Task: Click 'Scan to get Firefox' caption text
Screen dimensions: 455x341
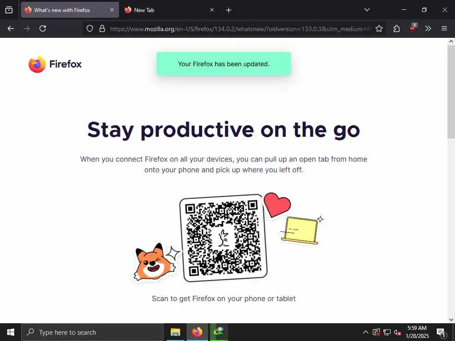Action: 224,299
